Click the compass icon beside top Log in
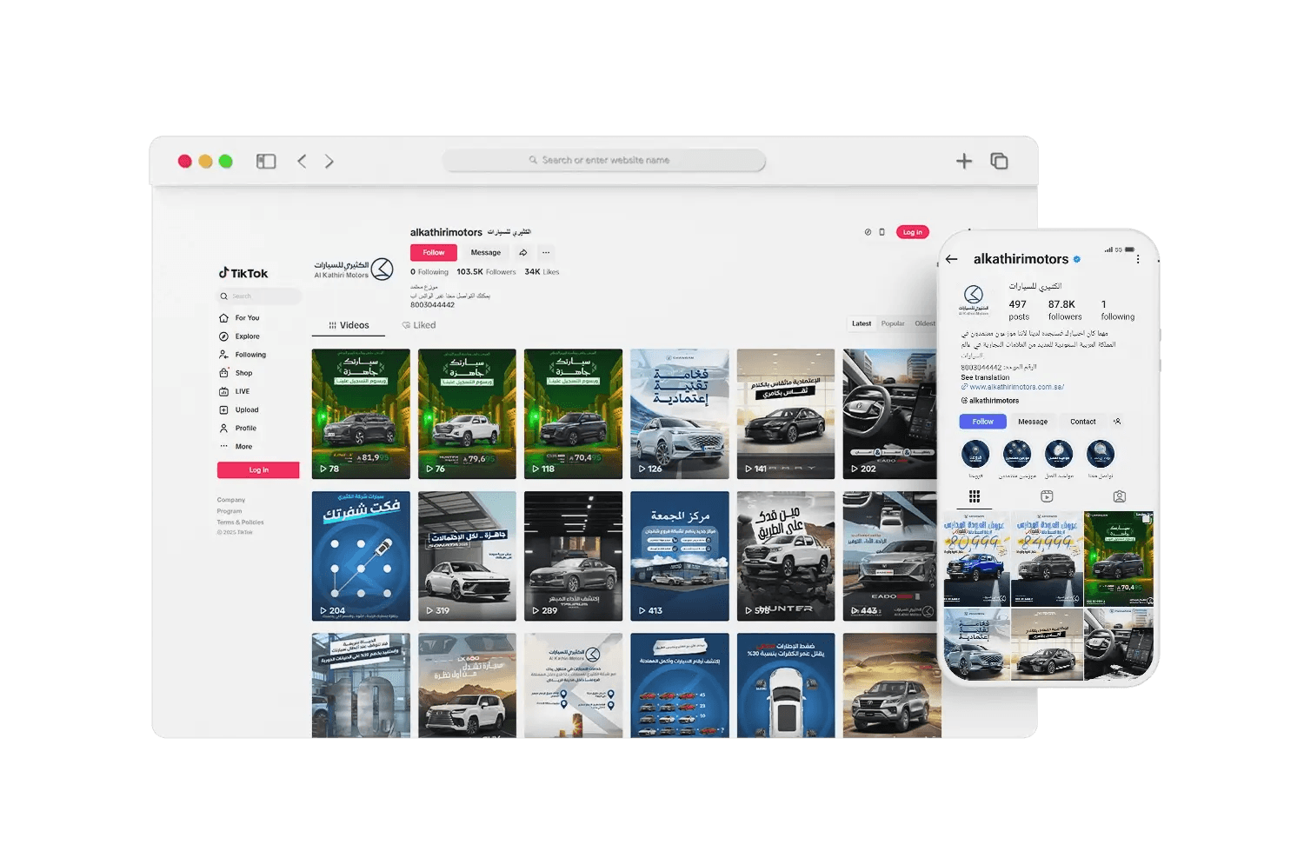1304x865 pixels. click(x=868, y=232)
